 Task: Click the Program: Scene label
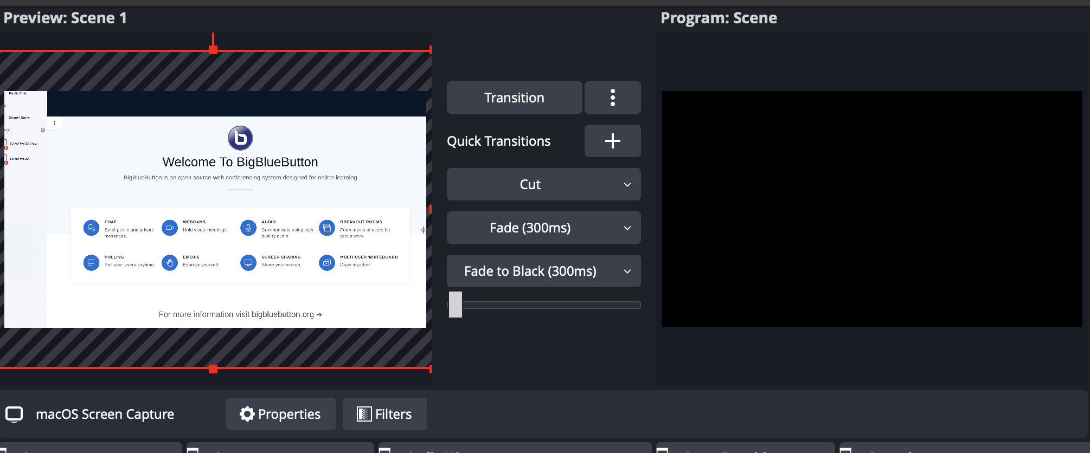(x=719, y=18)
